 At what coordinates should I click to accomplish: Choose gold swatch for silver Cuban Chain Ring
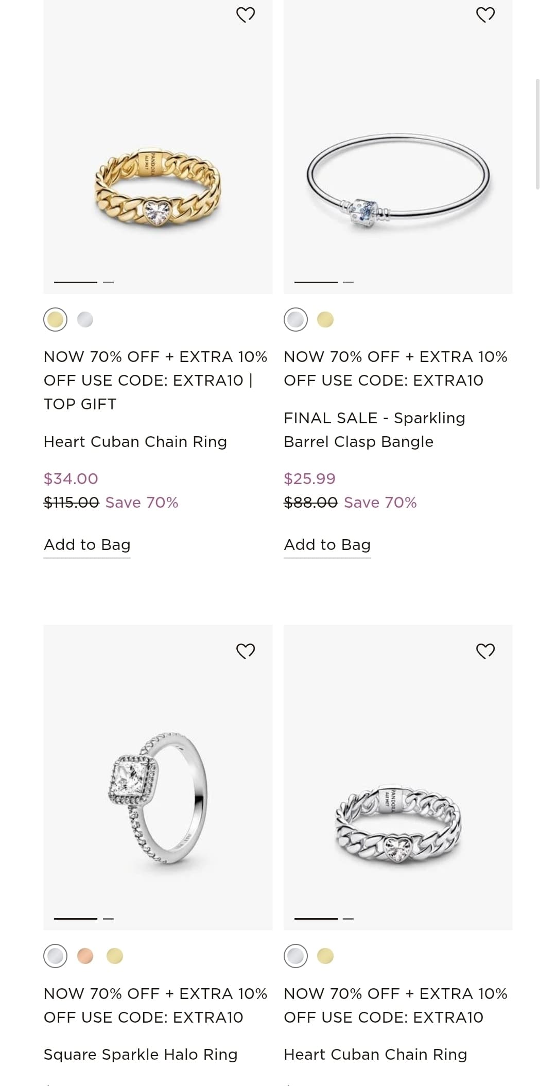click(x=325, y=956)
